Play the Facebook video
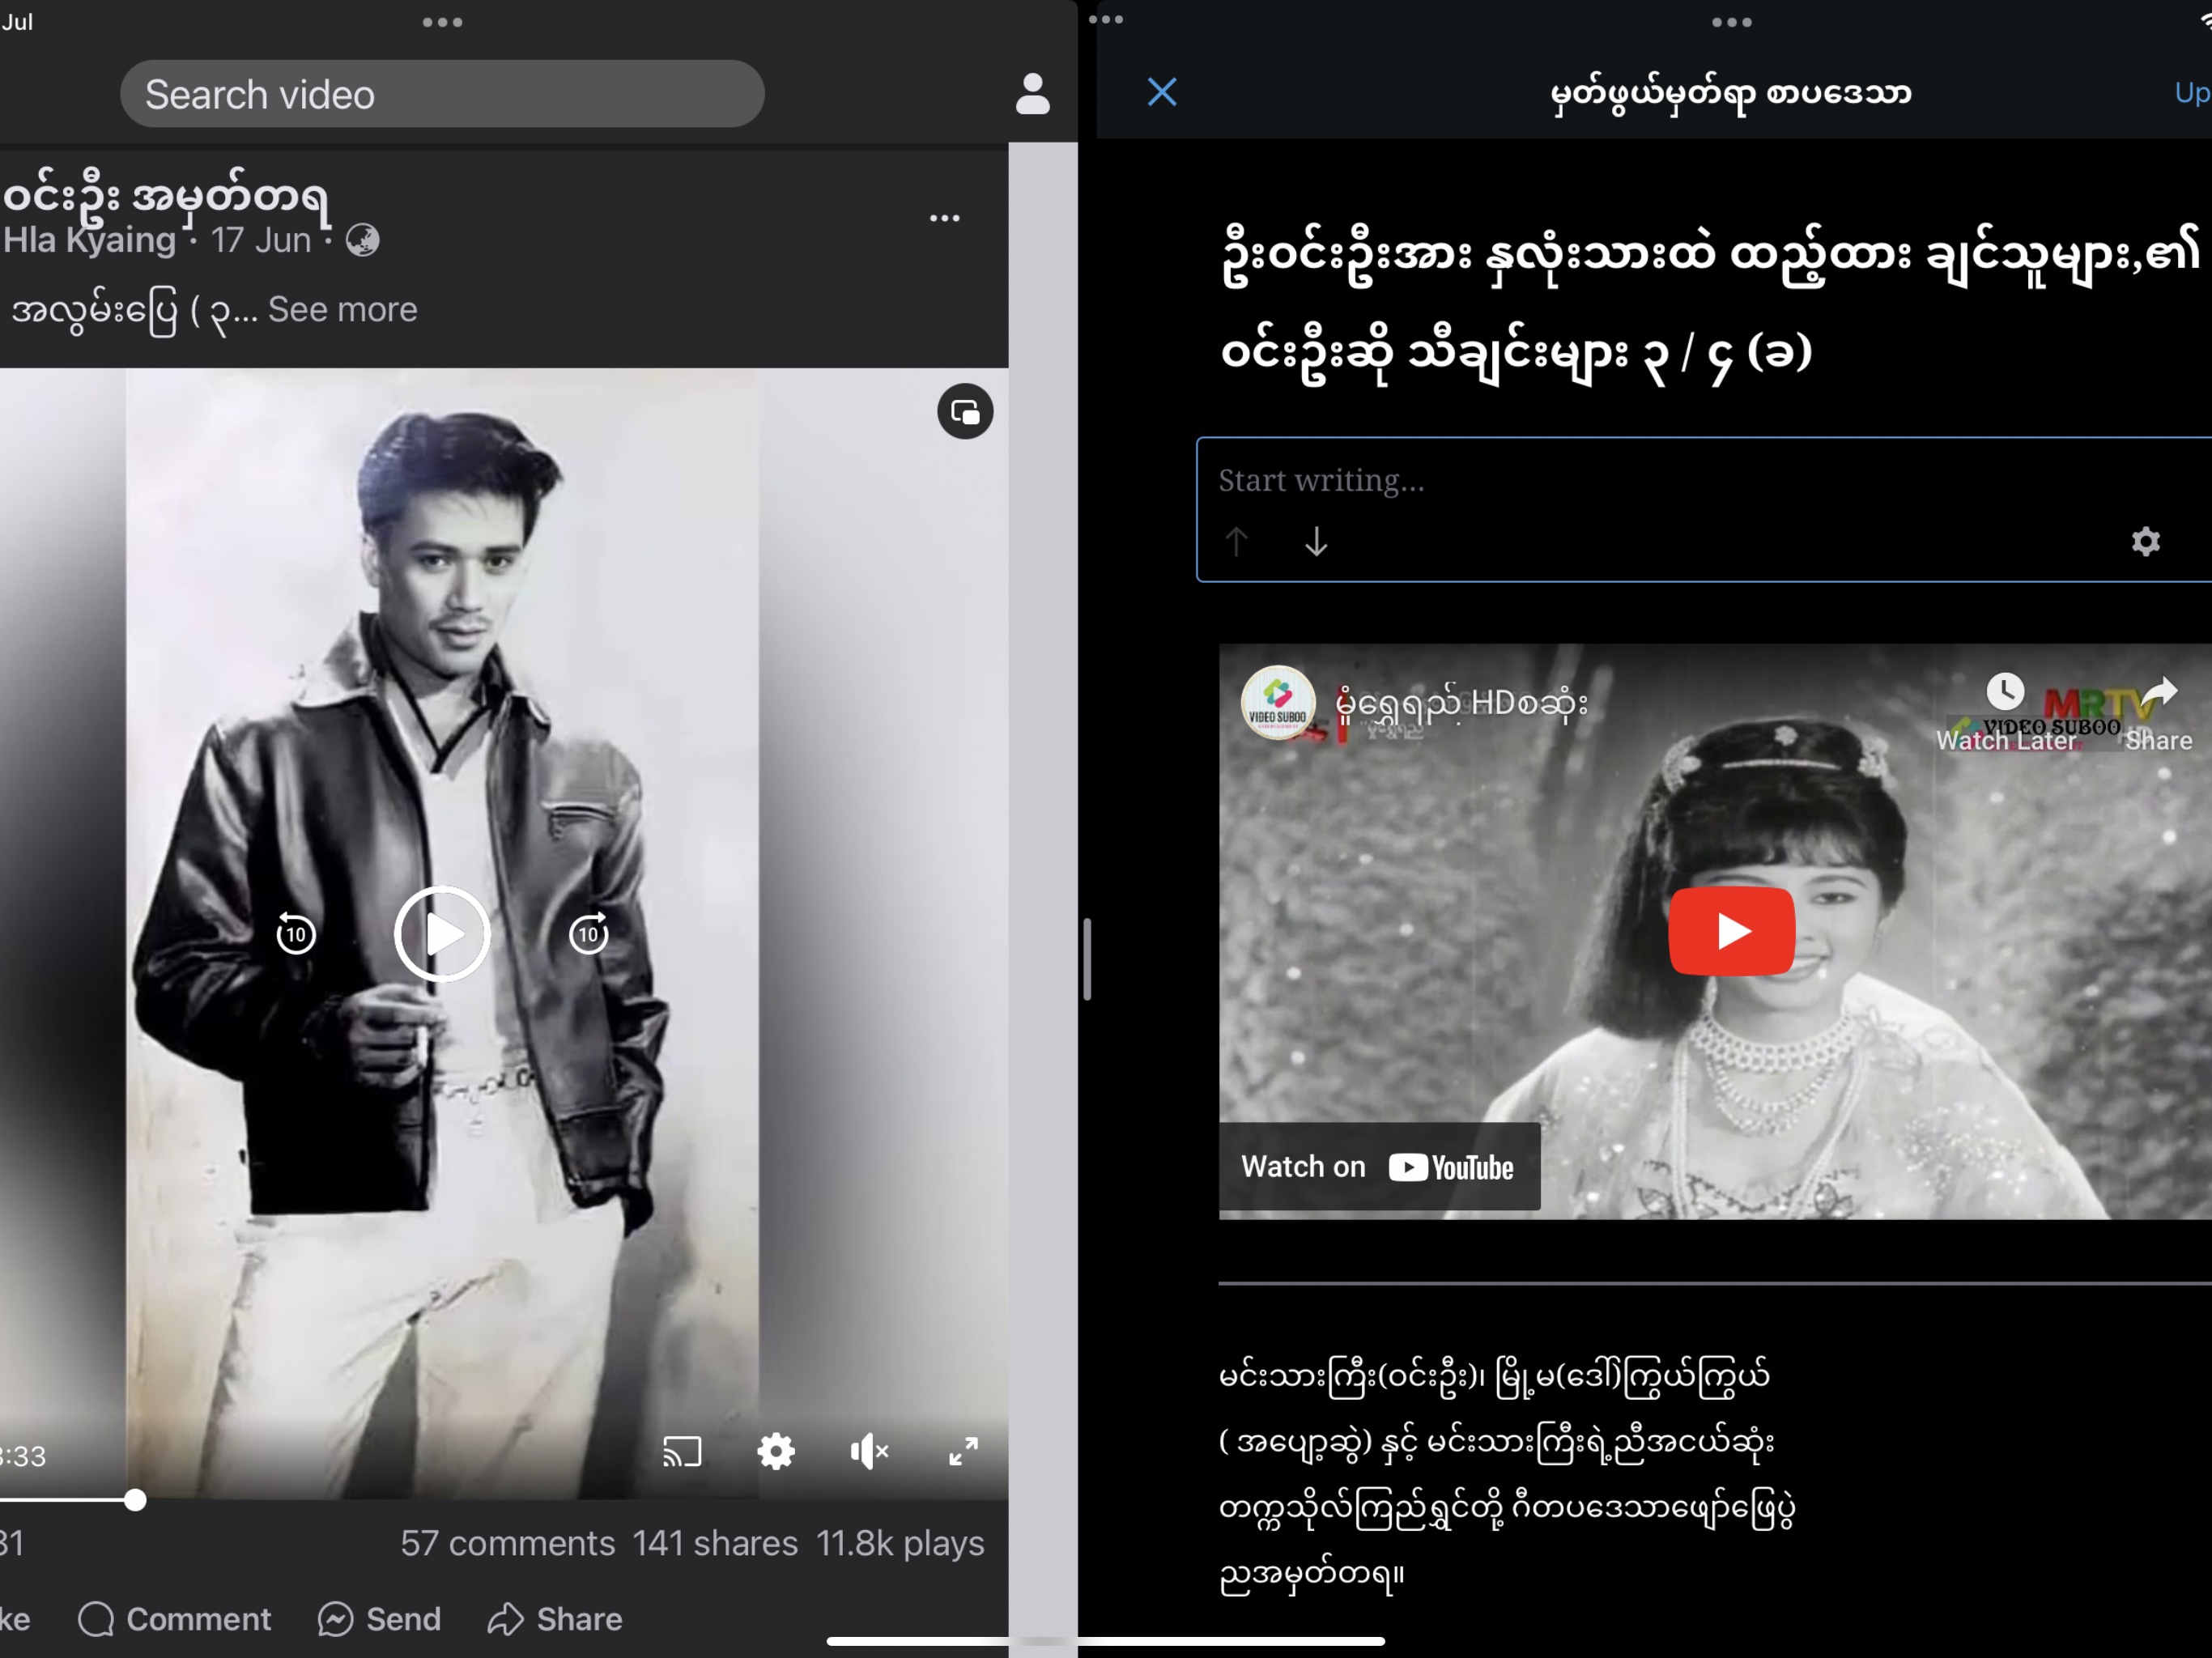The width and height of the screenshot is (2212, 1658). 442,934
